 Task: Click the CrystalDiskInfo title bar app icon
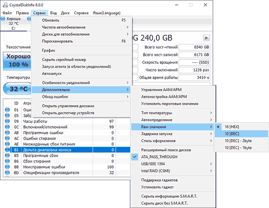point(5,5)
